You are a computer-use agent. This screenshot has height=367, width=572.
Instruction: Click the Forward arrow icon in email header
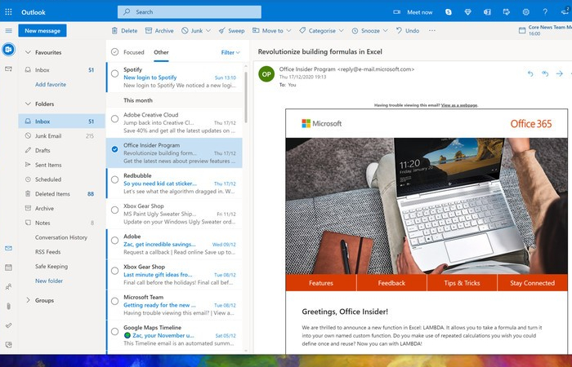560,73
